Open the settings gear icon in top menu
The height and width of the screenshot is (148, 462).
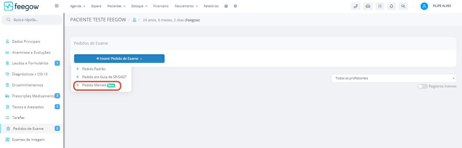[235, 6]
